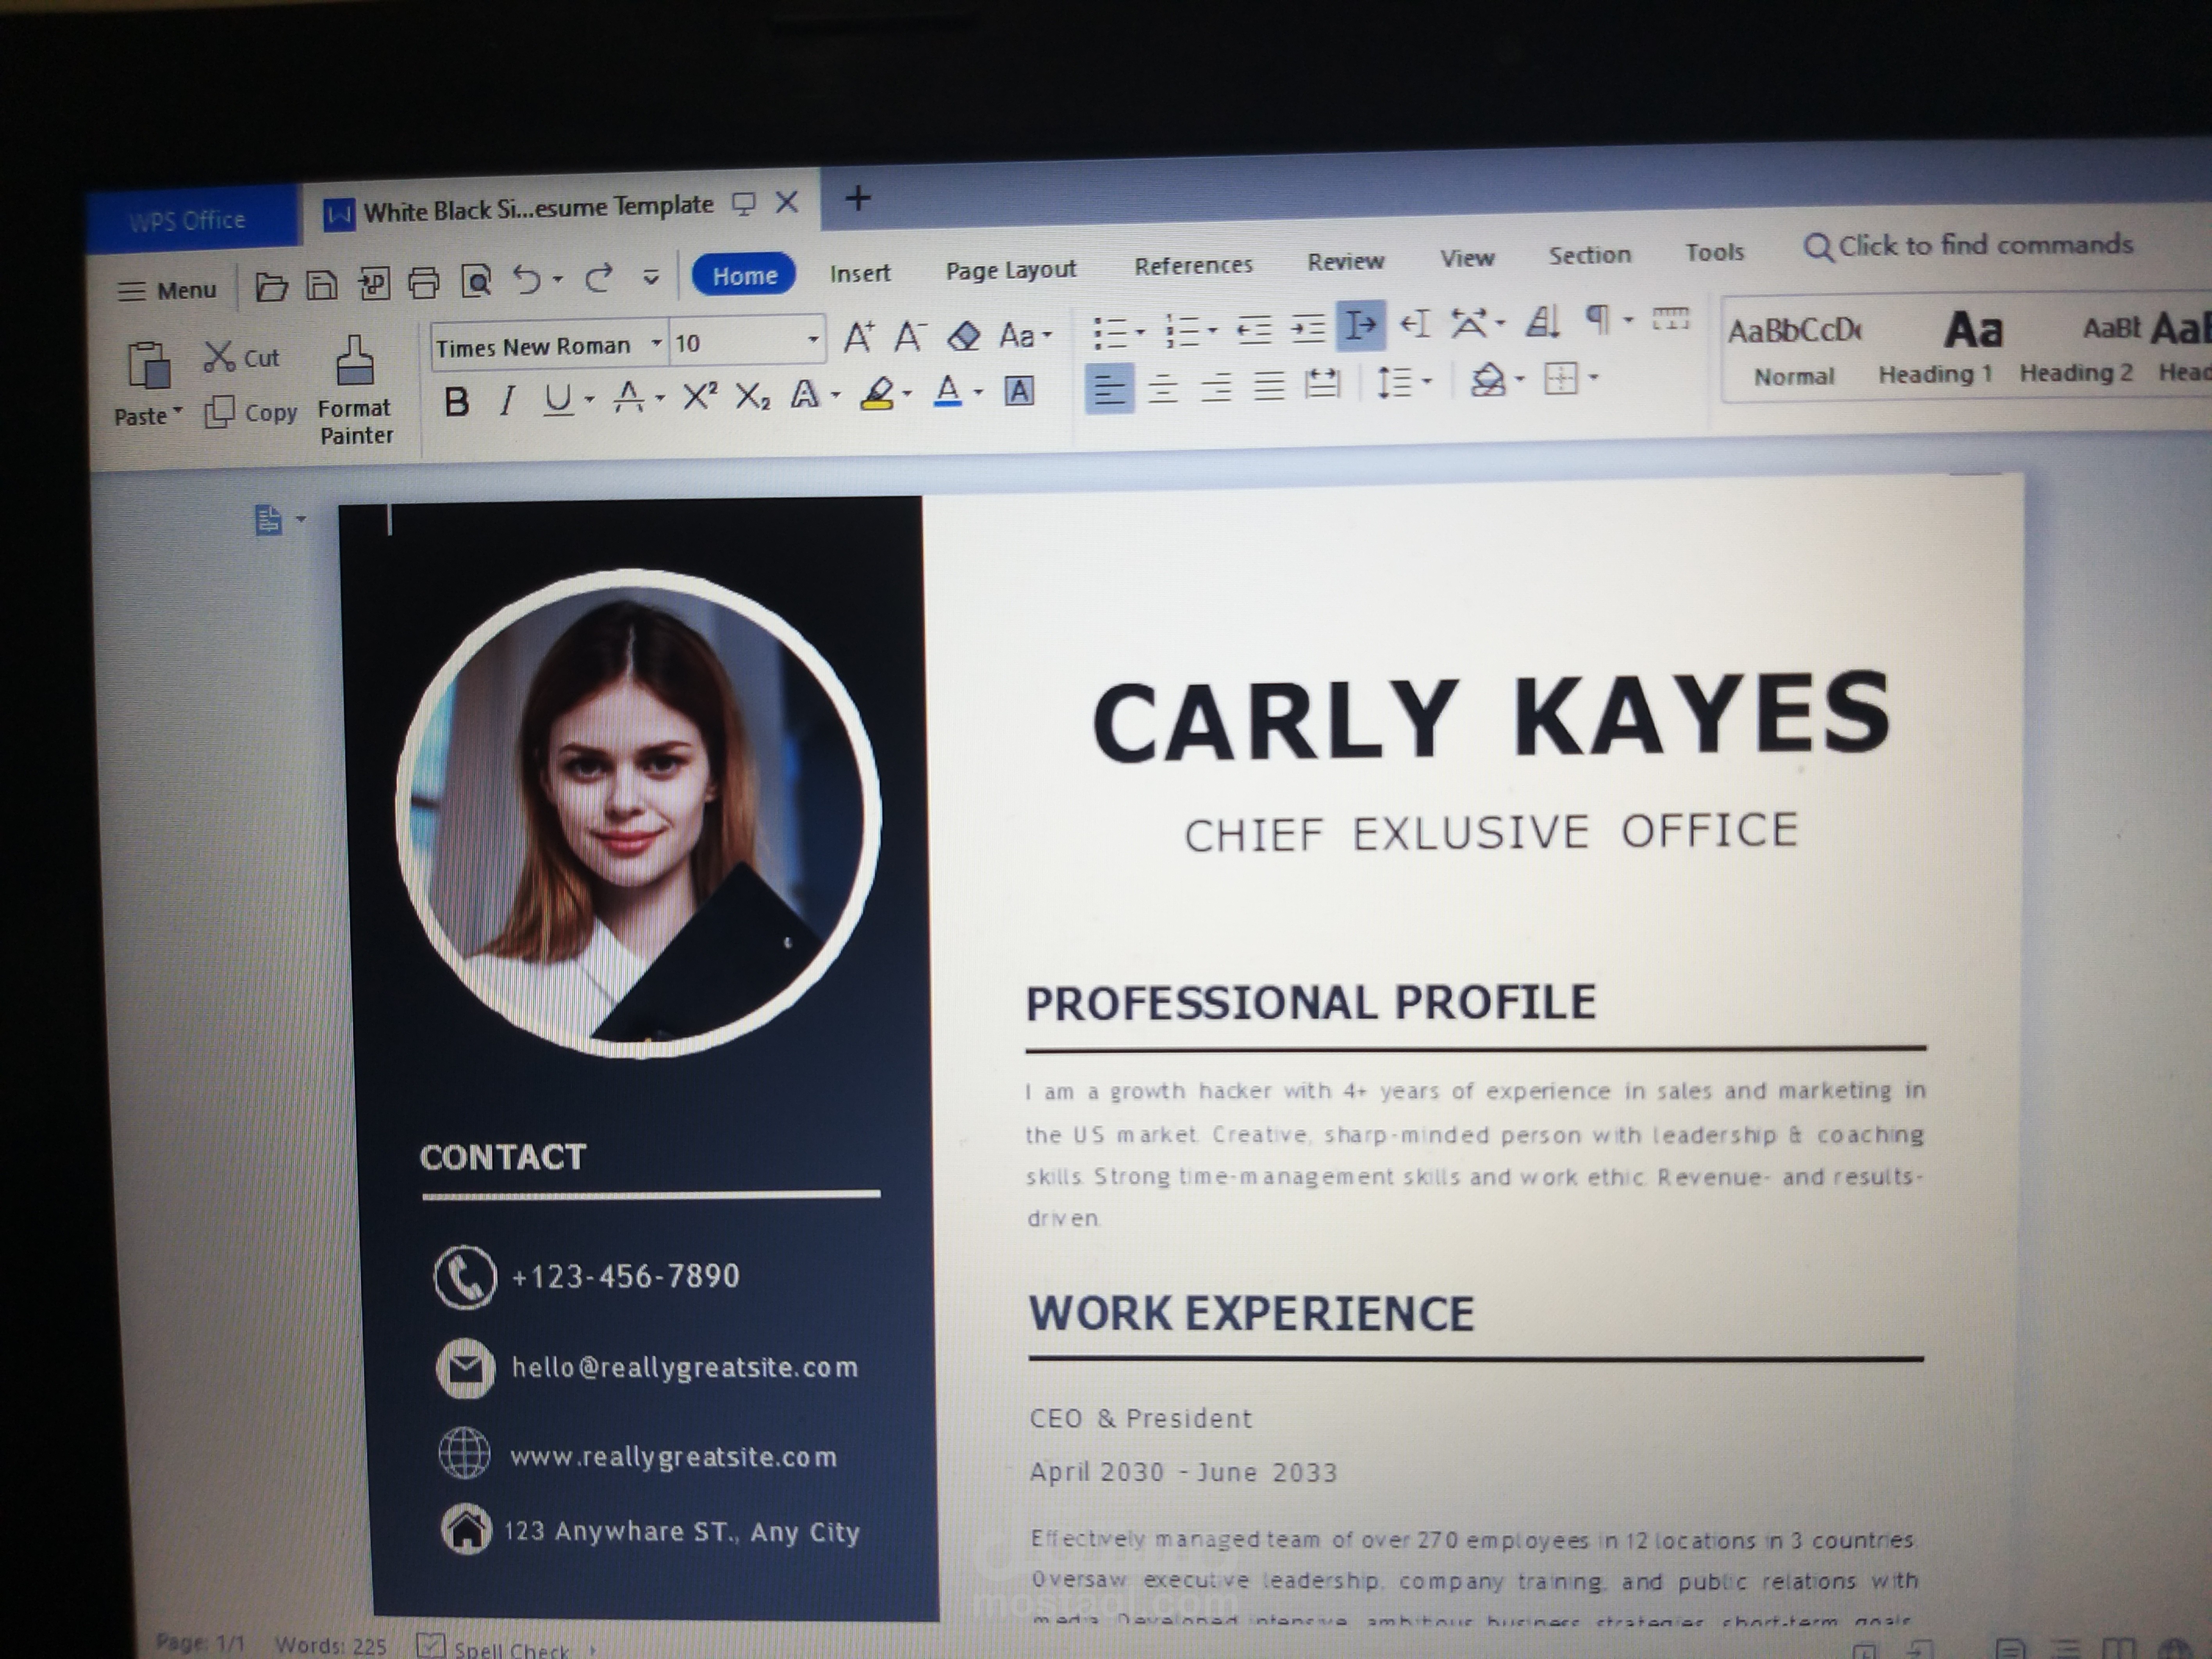This screenshot has width=2212, height=1659.
Task: Toggle Bold formatting
Action: 456,401
